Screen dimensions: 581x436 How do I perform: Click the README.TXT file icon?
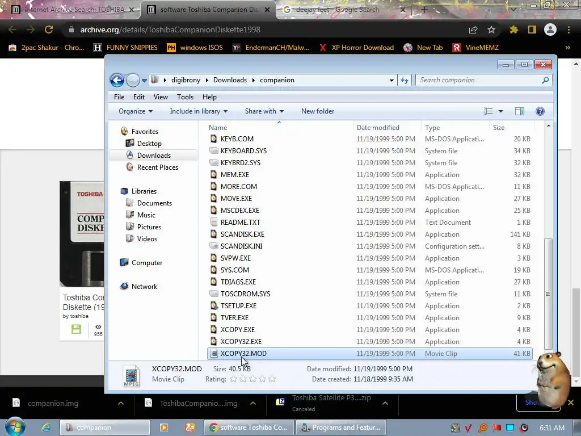click(213, 222)
